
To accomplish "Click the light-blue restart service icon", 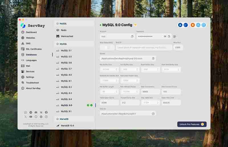I will point(198,25).
